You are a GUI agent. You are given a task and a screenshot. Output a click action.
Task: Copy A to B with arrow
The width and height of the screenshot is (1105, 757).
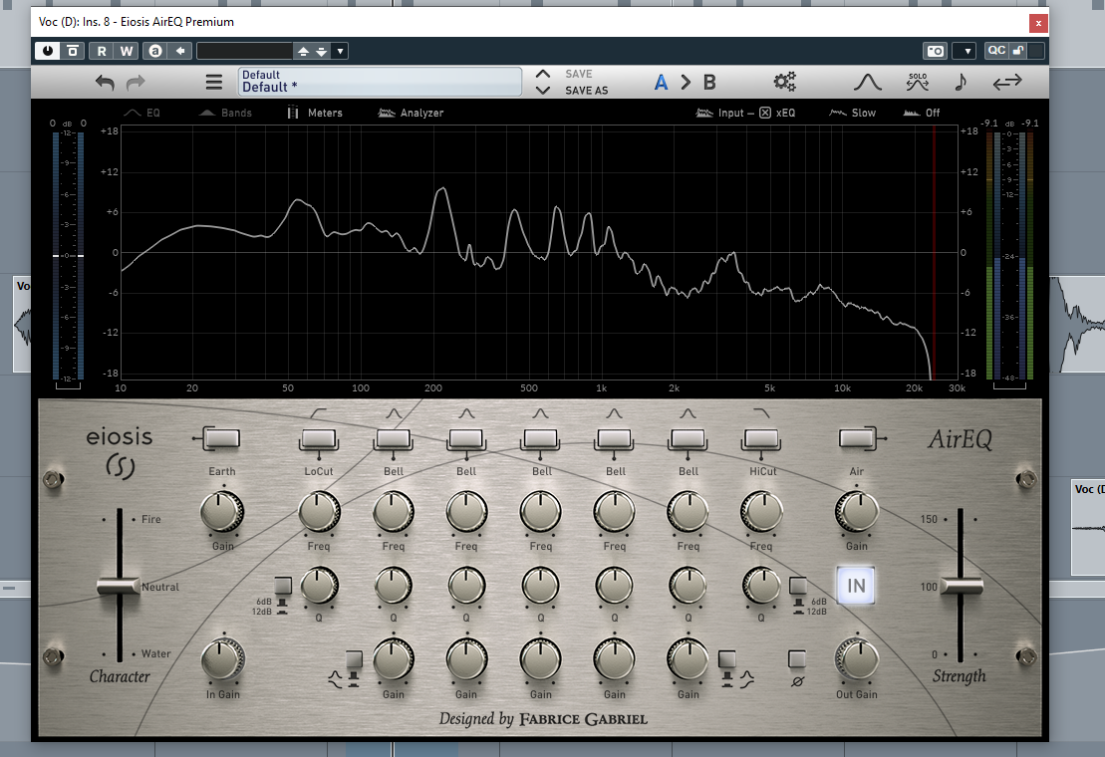[x=686, y=83]
